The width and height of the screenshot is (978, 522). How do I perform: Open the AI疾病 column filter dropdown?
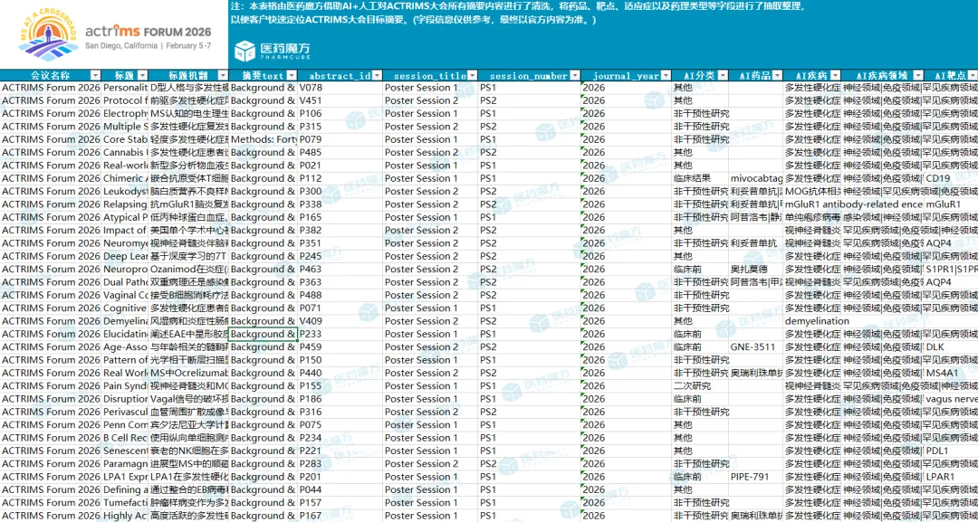(x=835, y=75)
